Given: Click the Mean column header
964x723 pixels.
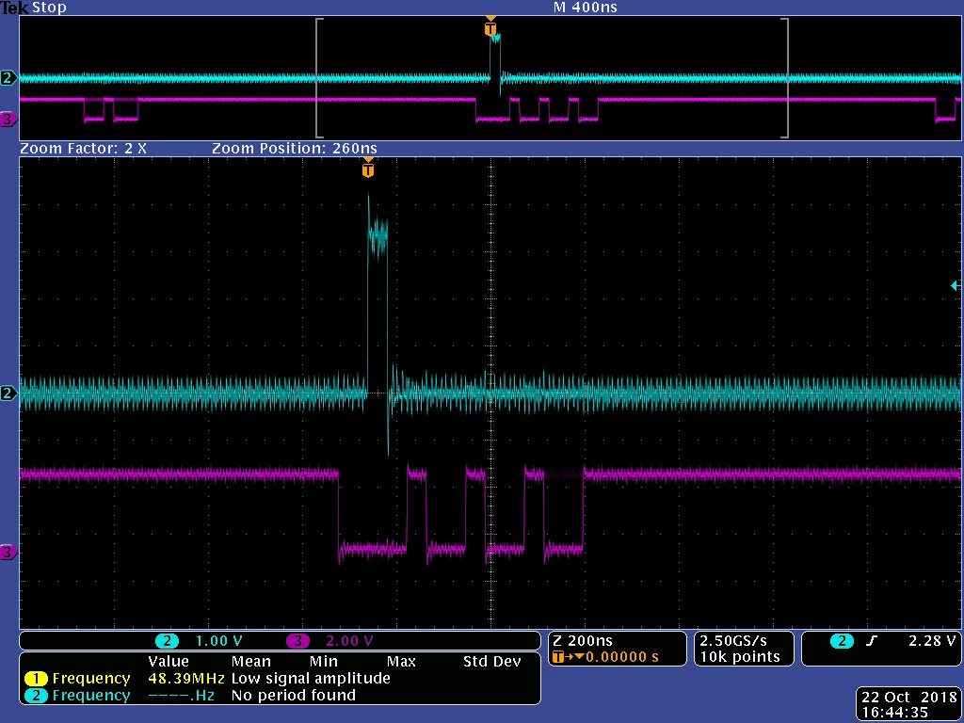Looking at the screenshot, I should (250, 662).
